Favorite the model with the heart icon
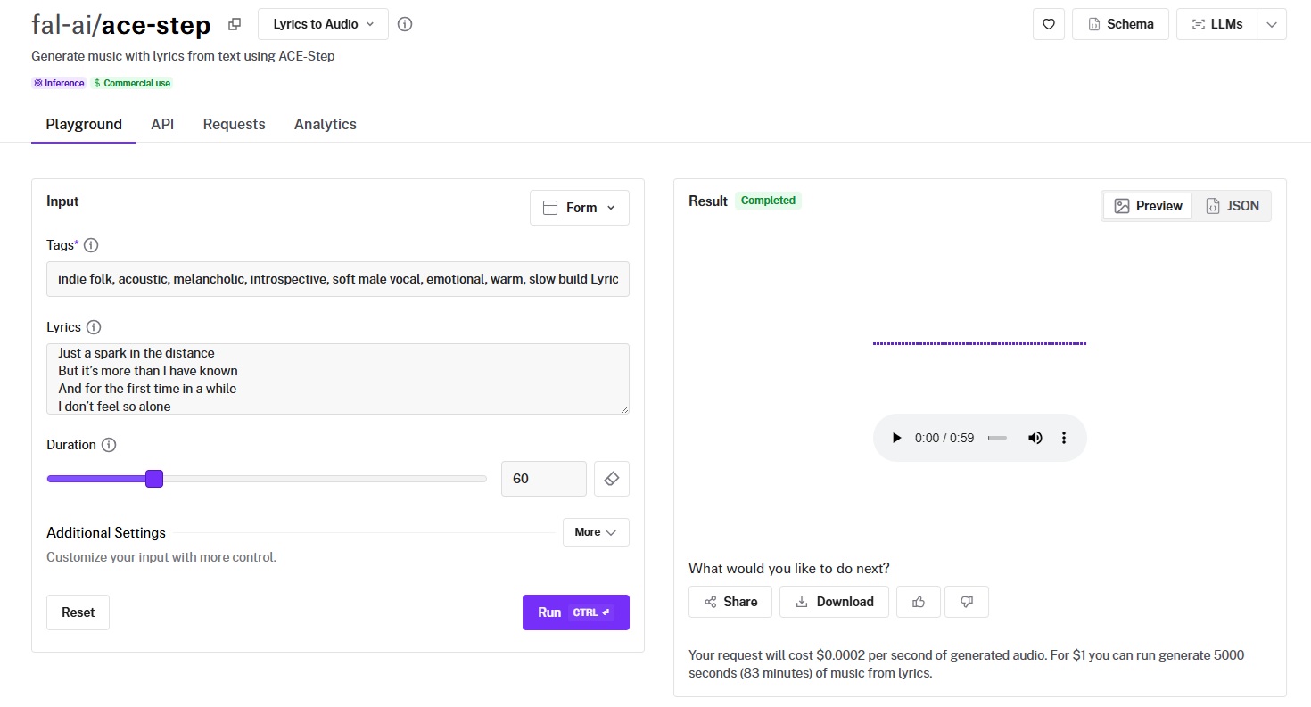Image resolution: width=1311 pixels, height=707 pixels. pos(1049,25)
